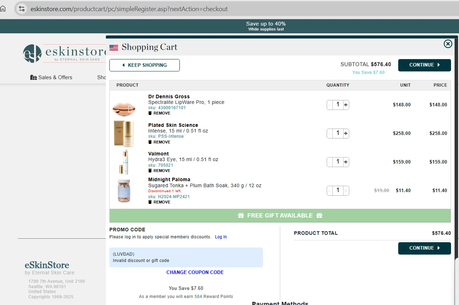Click sku PSS-Intense text
The width and height of the screenshot is (459, 305).
pos(166,136)
